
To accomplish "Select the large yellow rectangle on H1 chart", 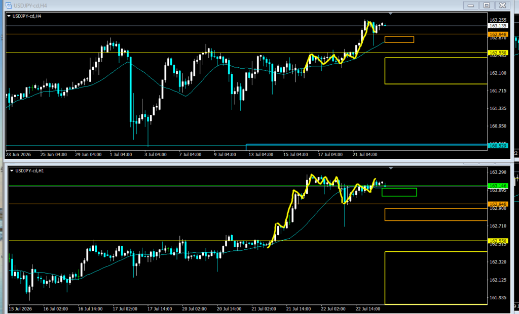I will pos(436,278).
